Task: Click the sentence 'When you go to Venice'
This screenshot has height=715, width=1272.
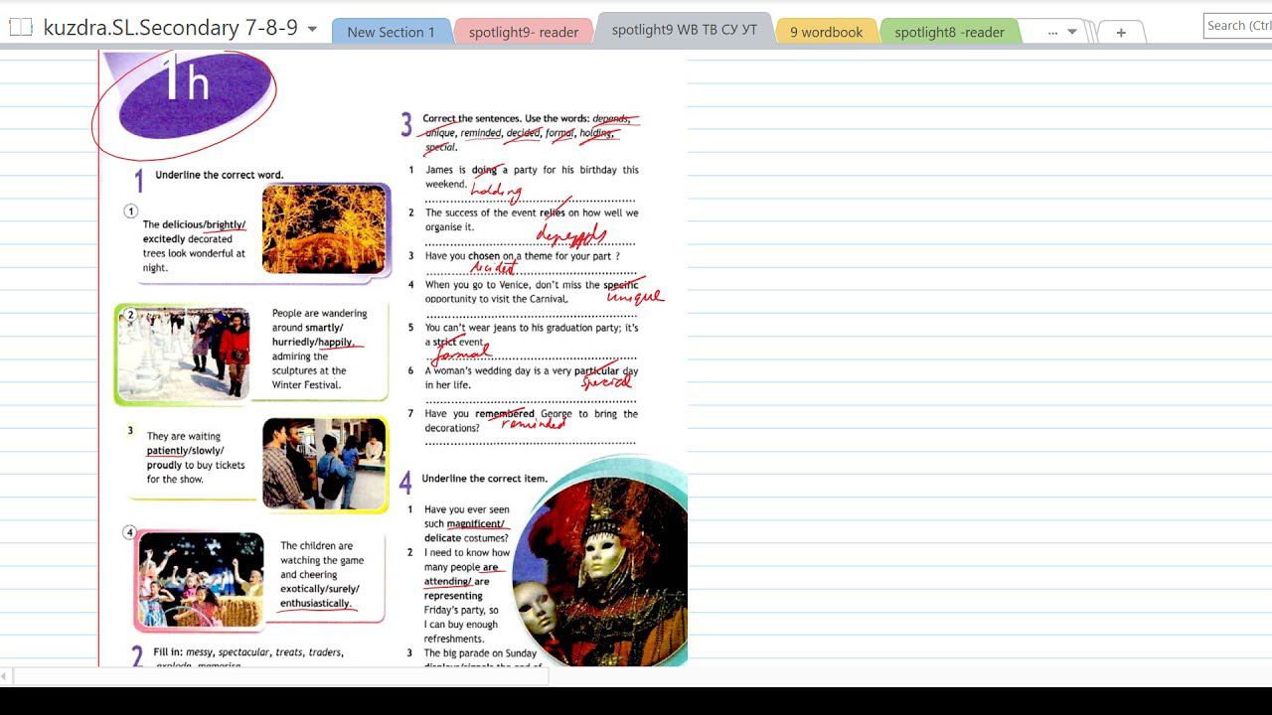Action: [532, 292]
